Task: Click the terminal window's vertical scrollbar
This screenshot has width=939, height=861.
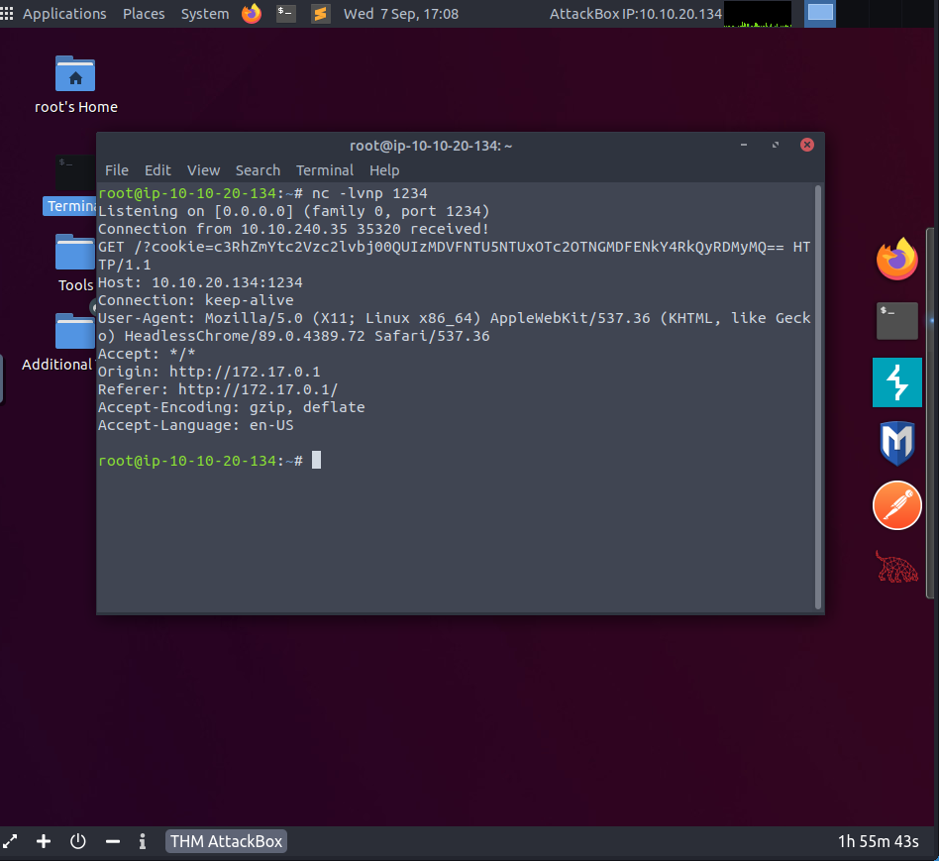Action: [817, 396]
